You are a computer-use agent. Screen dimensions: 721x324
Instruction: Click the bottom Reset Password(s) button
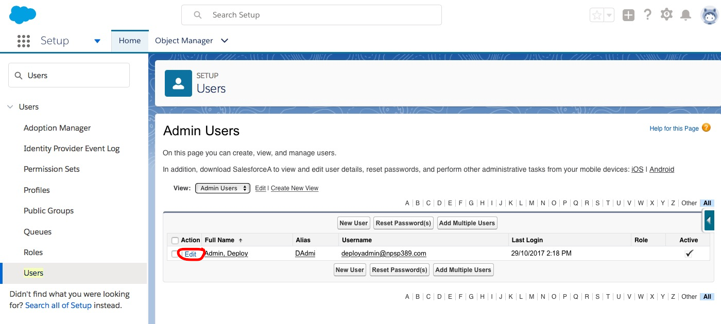click(x=400, y=269)
